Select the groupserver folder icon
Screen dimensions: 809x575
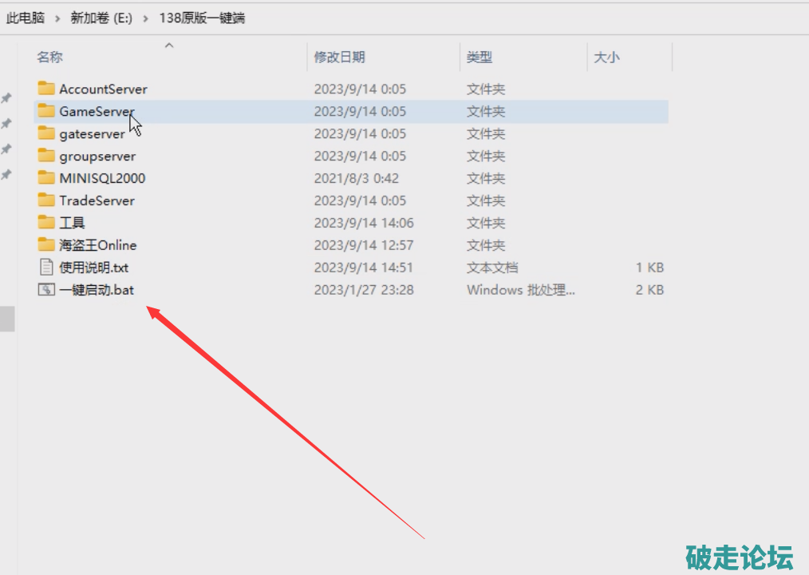click(46, 156)
